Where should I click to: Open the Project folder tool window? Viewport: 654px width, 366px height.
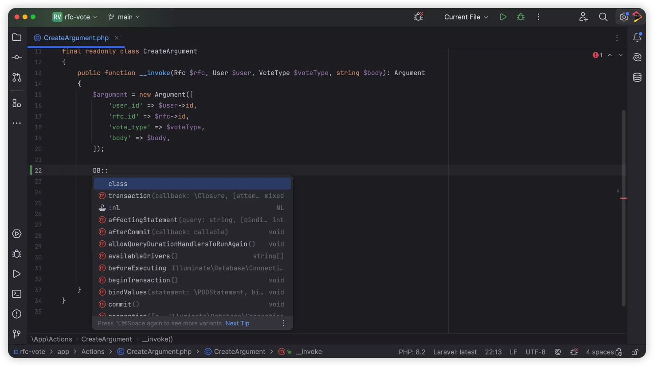(x=17, y=38)
